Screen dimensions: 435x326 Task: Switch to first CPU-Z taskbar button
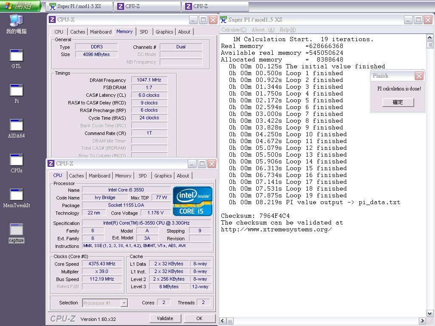click(147, 6)
